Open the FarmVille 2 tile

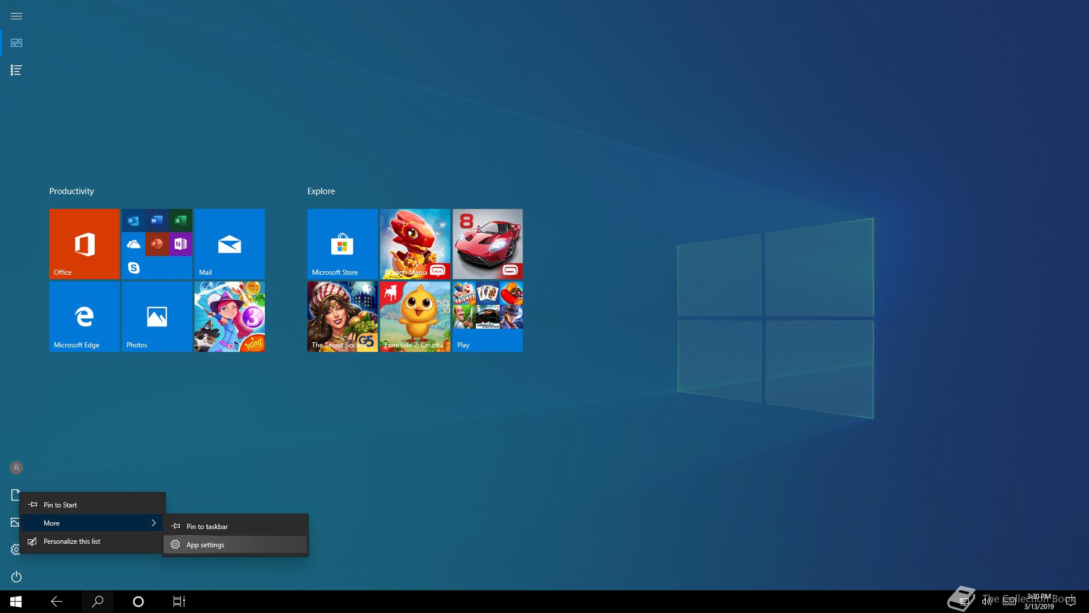[x=415, y=317]
